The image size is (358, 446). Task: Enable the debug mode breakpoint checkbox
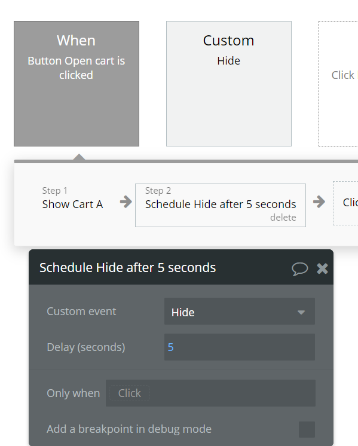307,429
